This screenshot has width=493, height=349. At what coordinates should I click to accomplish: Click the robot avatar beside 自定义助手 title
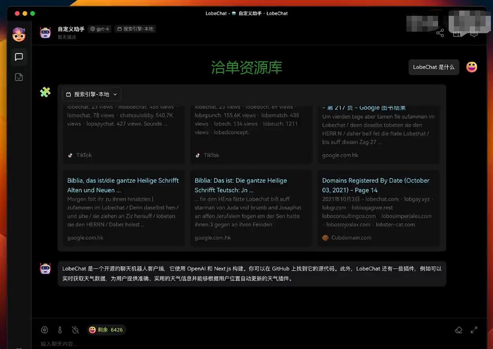pyautogui.click(x=45, y=33)
